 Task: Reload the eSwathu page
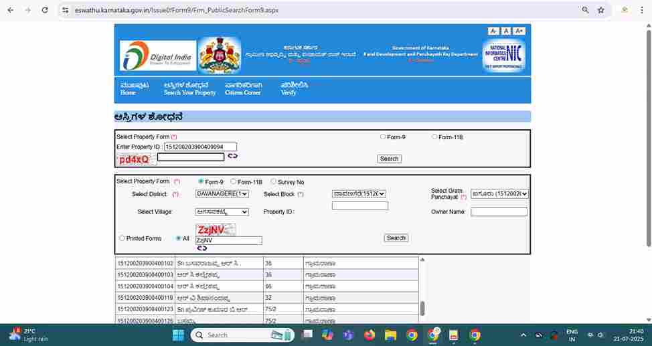(45, 10)
